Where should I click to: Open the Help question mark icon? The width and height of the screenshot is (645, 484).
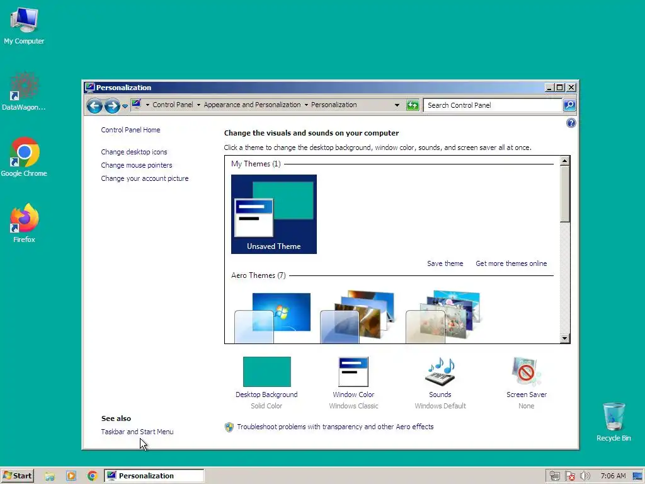click(x=571, y=123)
